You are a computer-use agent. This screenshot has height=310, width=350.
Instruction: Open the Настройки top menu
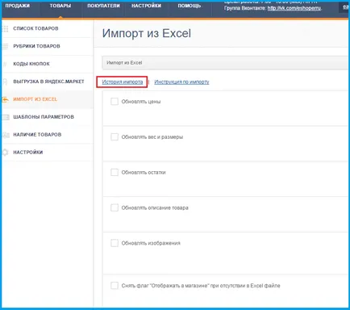click(x=146, y=6)
